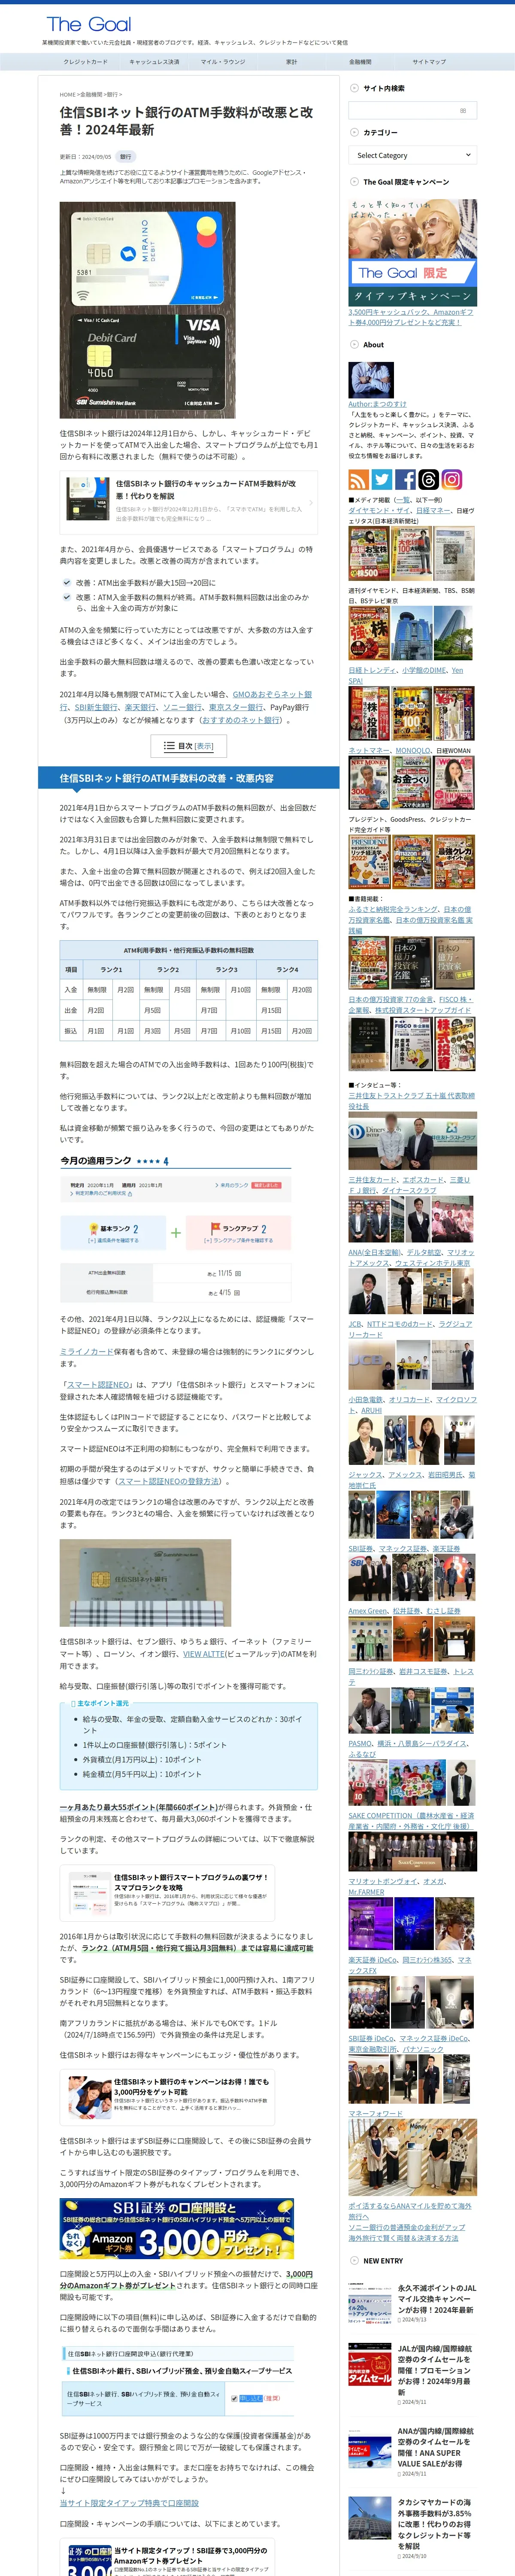This screenshot has height=2576, width=515.
Task: Click the HOME breadcrumb link
Action: (67, 94)
